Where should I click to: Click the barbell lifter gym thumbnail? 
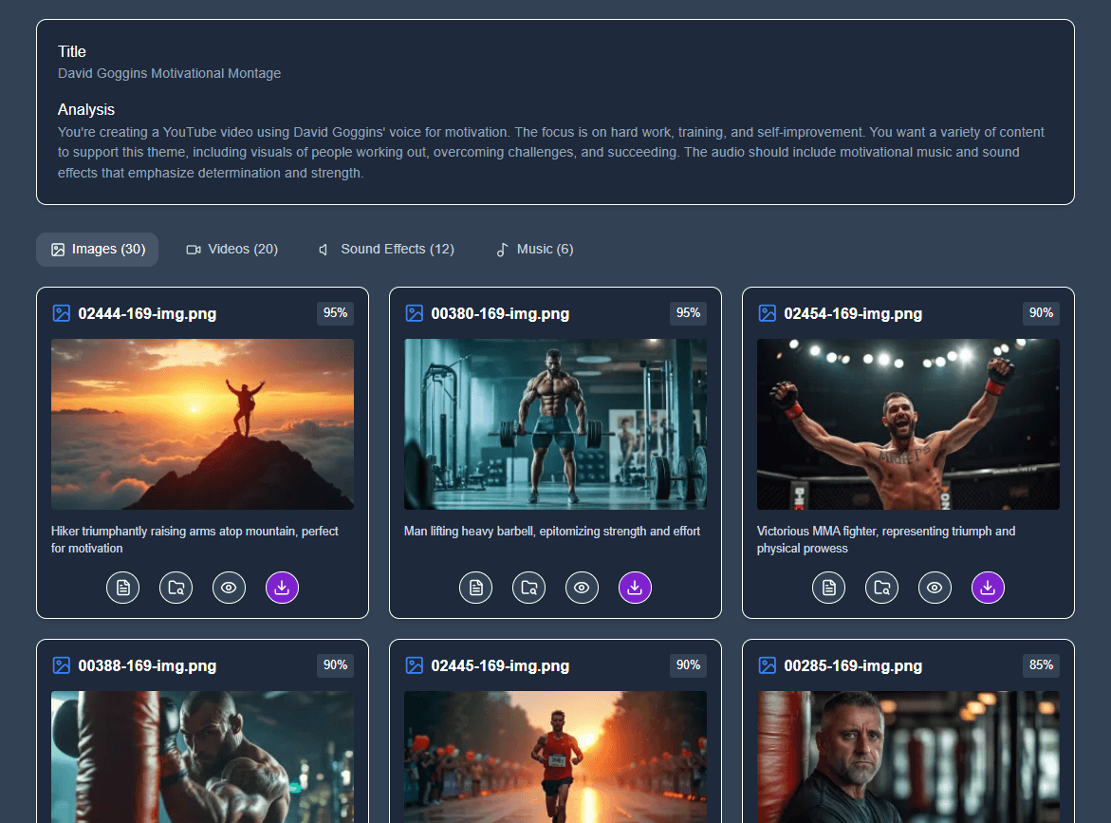556,424
